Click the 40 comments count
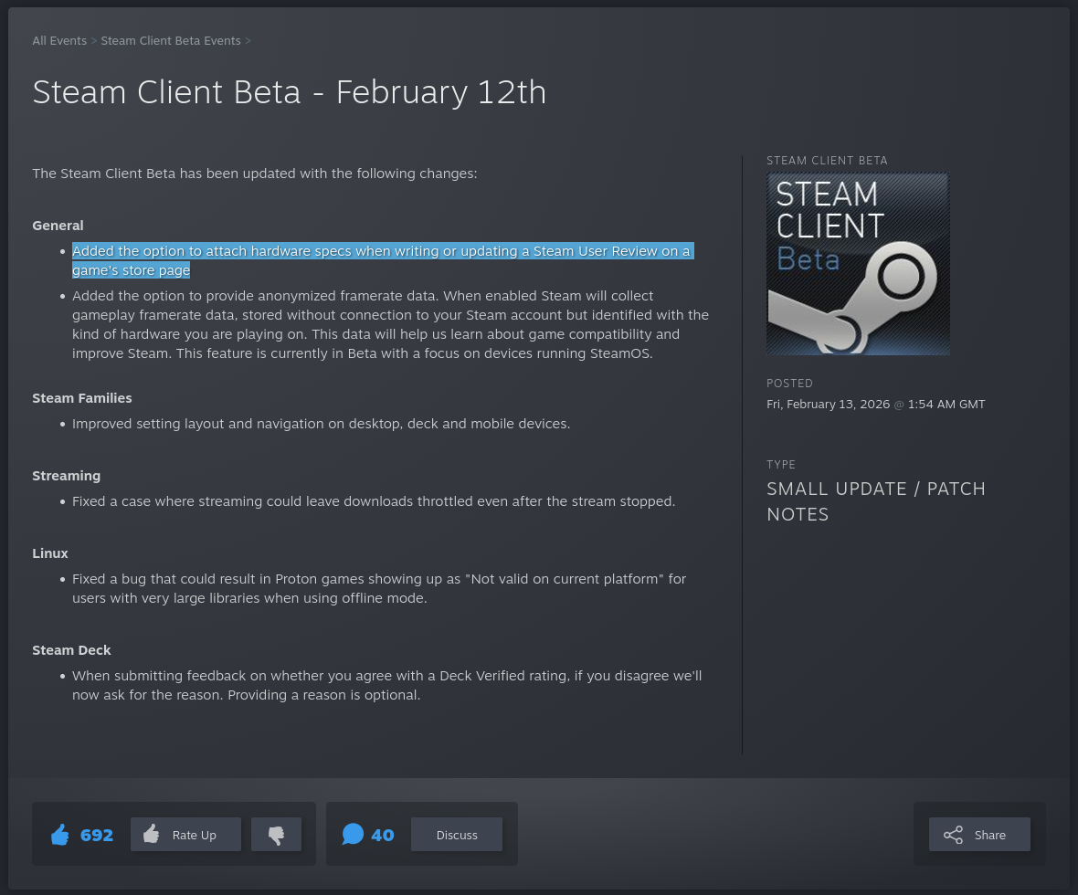Screen dimensions: 1078x895 pyautogui.click(x=382, y=836)
